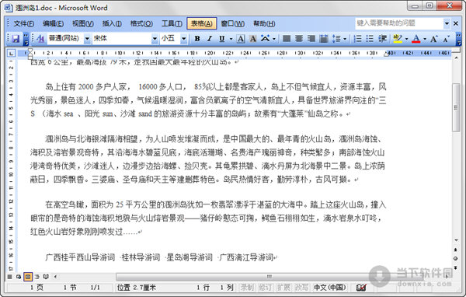The image size is (466, 297).
Task: Click the tab stop selector on ruler
Action: click(x=11, y=54)
